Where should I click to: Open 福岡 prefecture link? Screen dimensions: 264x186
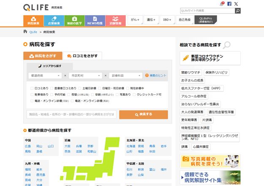click(x=28, y=170)
